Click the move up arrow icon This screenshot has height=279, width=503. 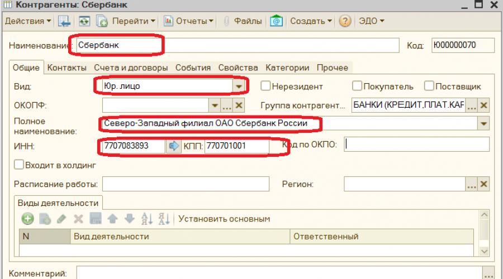coord(111,219)
